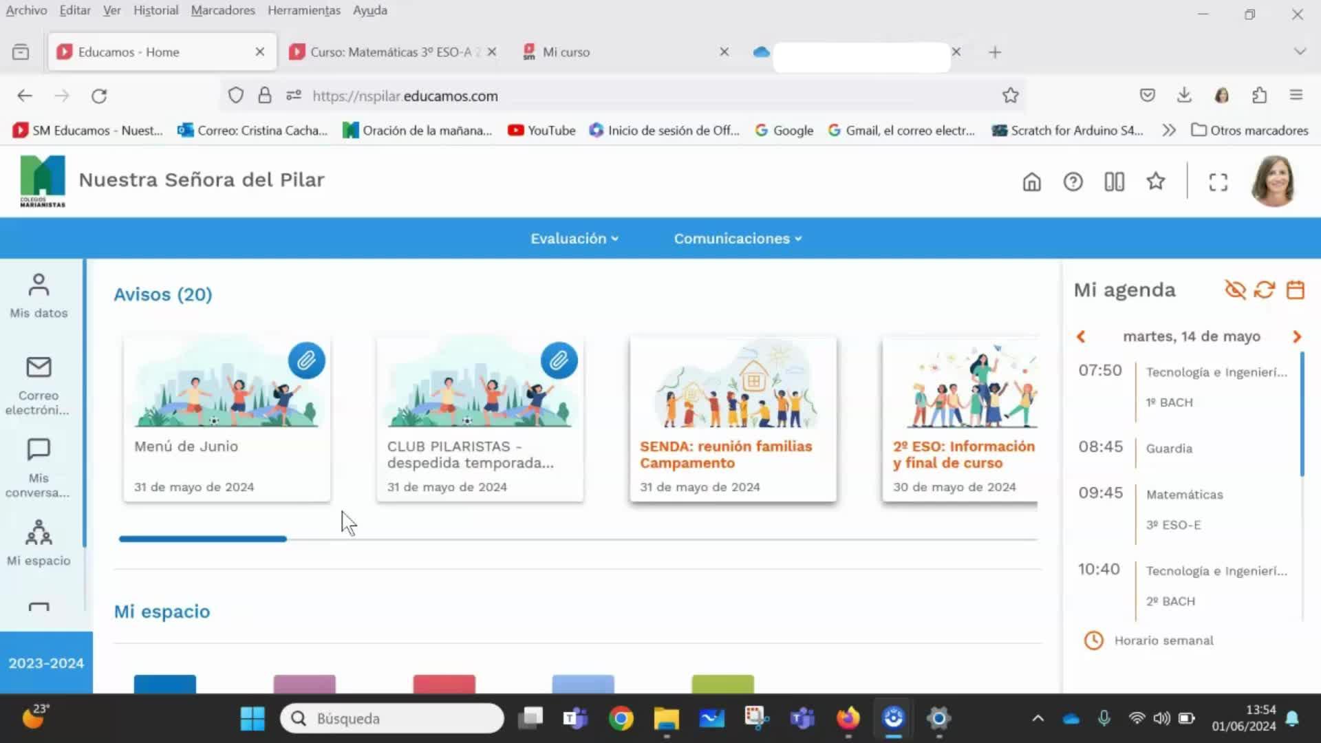Click the split columns view icon

point(1114,182)
